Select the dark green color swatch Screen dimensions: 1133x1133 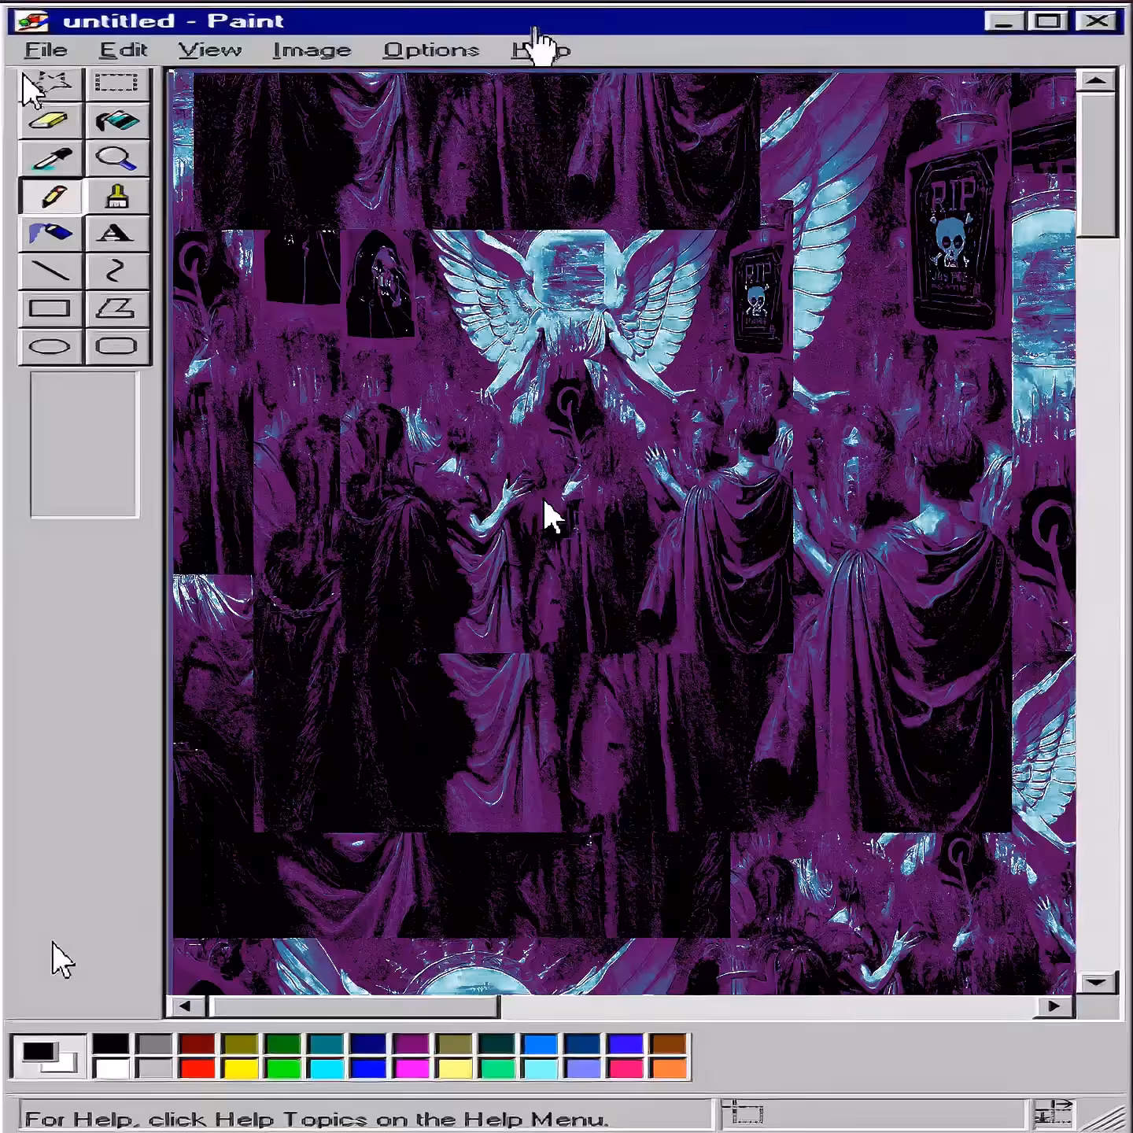coord(282,1045)
